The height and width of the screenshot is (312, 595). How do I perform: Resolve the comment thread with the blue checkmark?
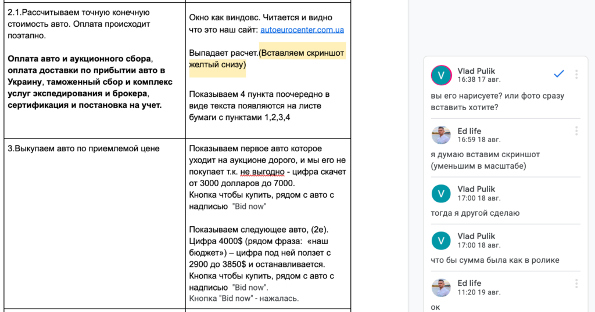tap(558, 74)
